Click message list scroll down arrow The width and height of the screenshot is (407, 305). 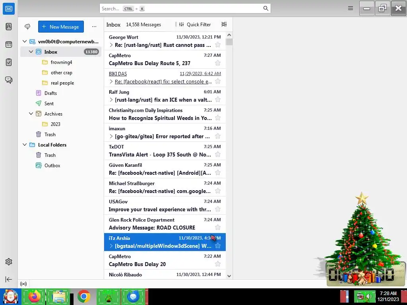click(229, 276)
